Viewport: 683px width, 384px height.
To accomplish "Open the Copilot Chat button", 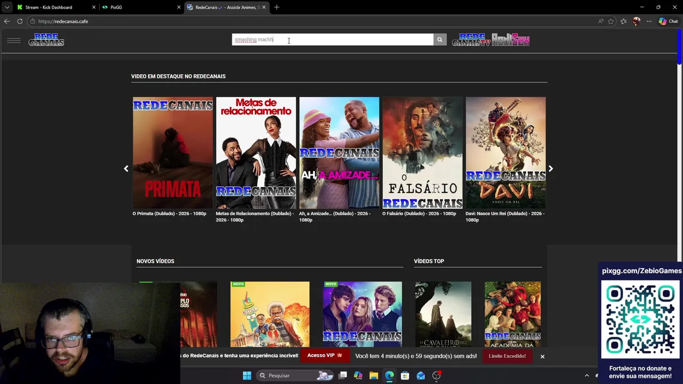I will pyautogui.click(x=669, y=21).
